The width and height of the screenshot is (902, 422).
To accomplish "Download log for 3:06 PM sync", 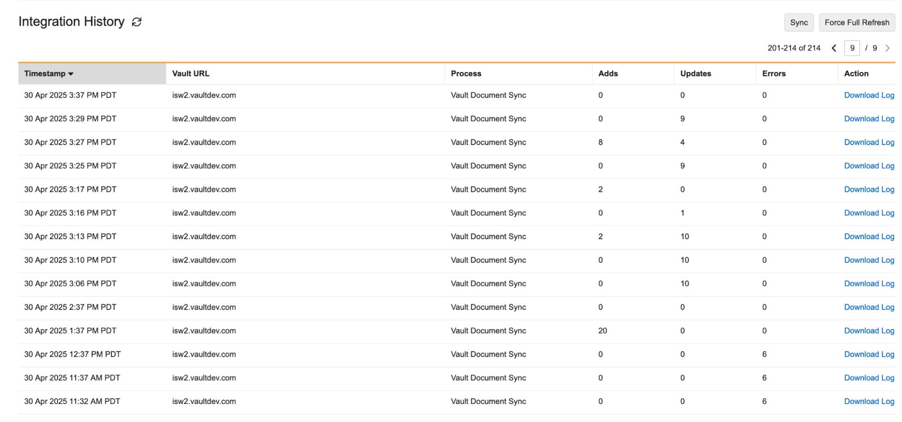I will point(869,284).
